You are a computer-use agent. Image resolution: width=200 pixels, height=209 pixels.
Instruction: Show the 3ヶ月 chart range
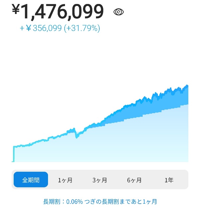100,180
